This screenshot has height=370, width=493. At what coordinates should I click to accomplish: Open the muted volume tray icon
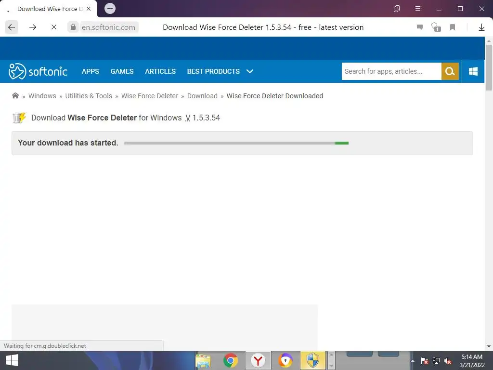pos(448,361)
